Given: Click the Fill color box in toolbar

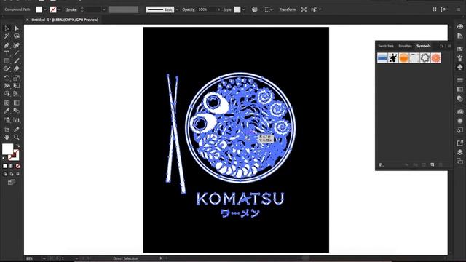Looking at the screenshot, I should (x=7, y=148).
